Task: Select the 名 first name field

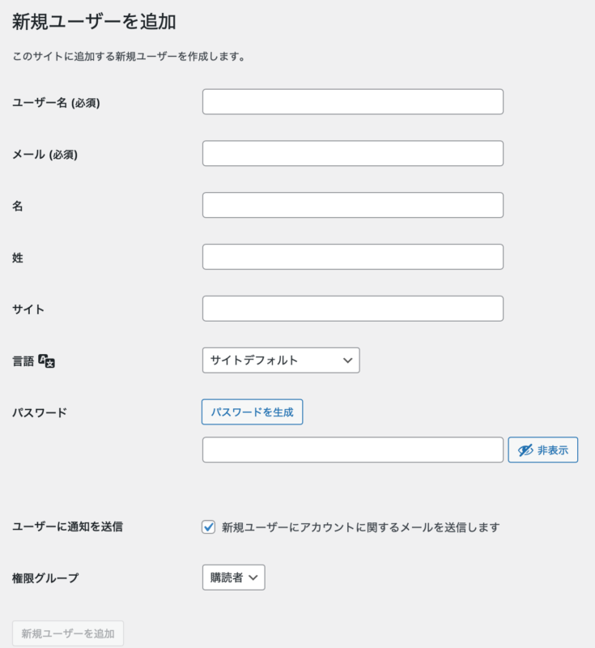Action: 353,205
